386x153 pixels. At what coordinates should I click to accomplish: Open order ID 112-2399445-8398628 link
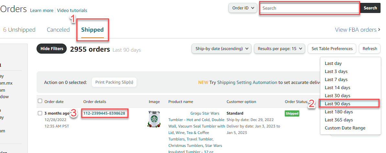105,114
